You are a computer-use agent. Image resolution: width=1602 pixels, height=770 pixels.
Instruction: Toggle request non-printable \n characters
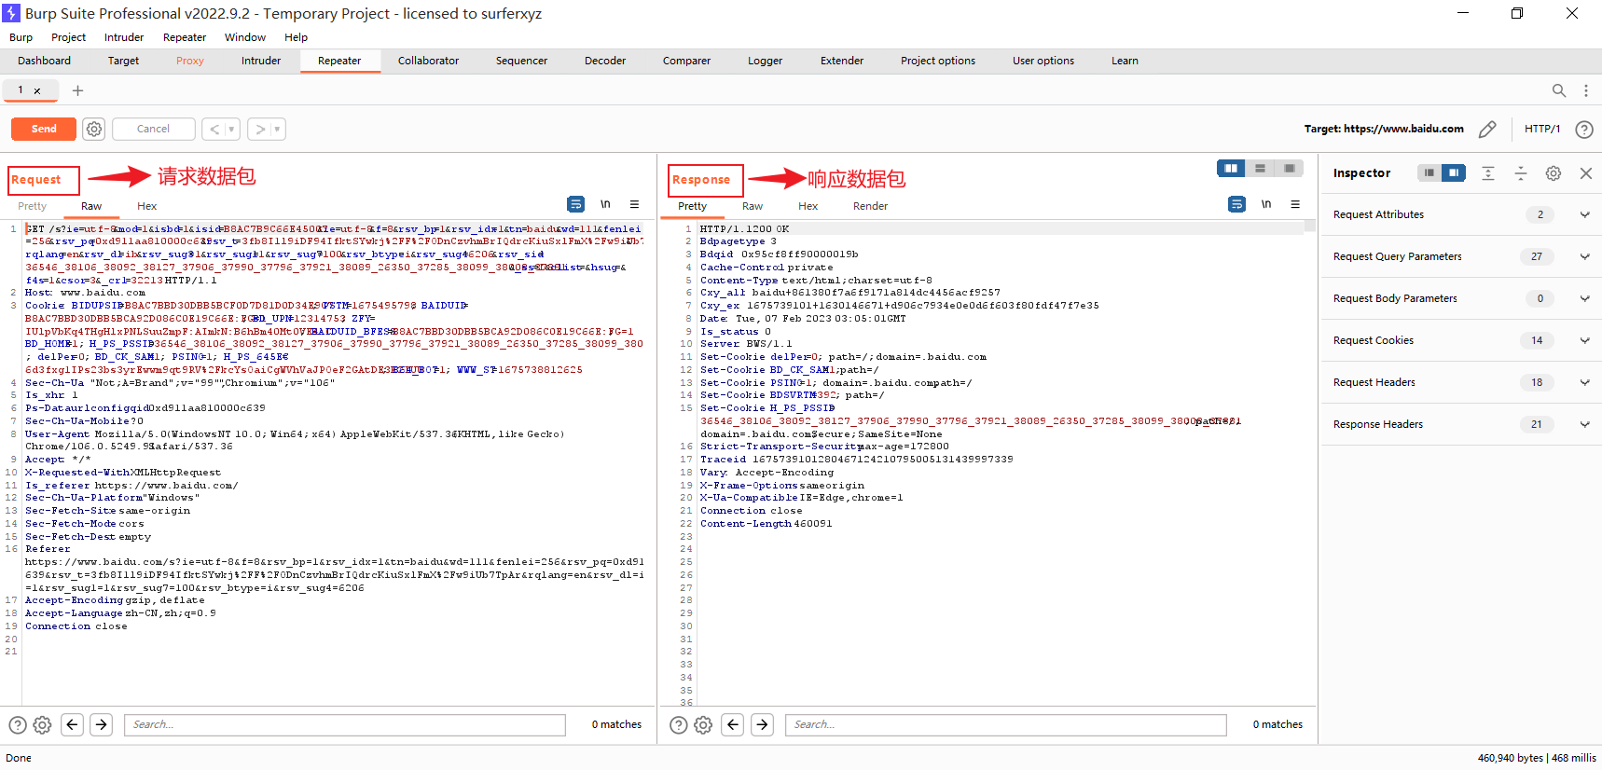(x=605, y=204)
